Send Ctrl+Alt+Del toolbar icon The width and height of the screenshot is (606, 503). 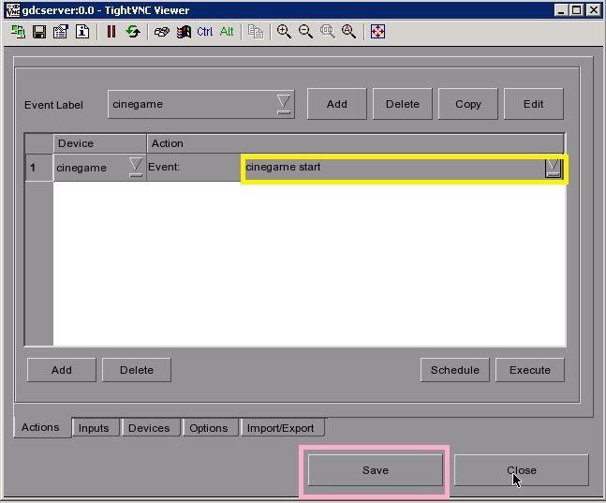point(161,31)
